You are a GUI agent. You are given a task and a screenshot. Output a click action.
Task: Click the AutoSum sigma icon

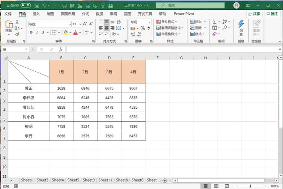pyautogui.click(x=215, y=22)
